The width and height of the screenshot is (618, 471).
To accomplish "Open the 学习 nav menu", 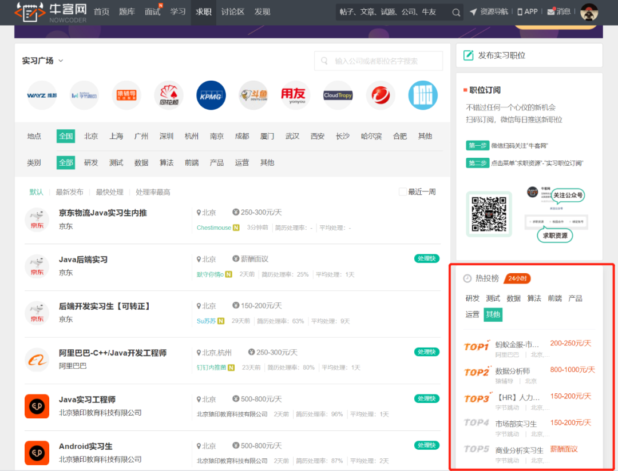I will [178, 12].
